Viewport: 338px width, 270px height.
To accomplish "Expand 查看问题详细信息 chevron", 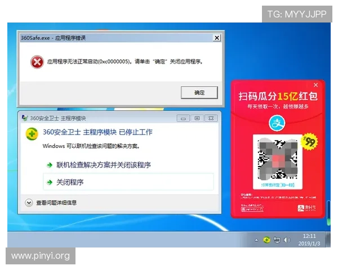I will point(29,202).
